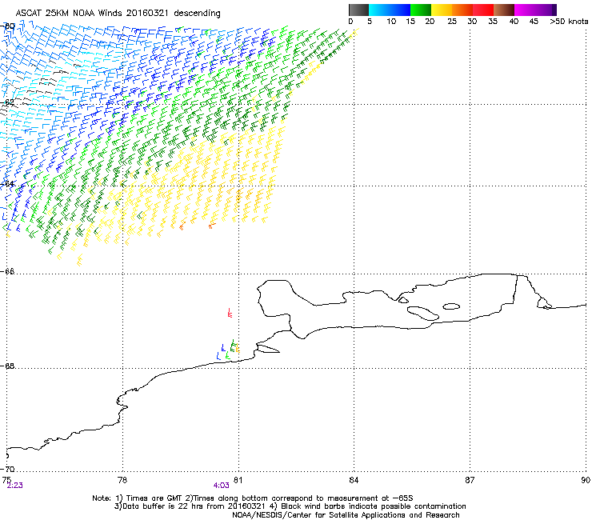Click the legend tick label '25'
Viewport: 592px width, 520px height.
tap(452, 22)
